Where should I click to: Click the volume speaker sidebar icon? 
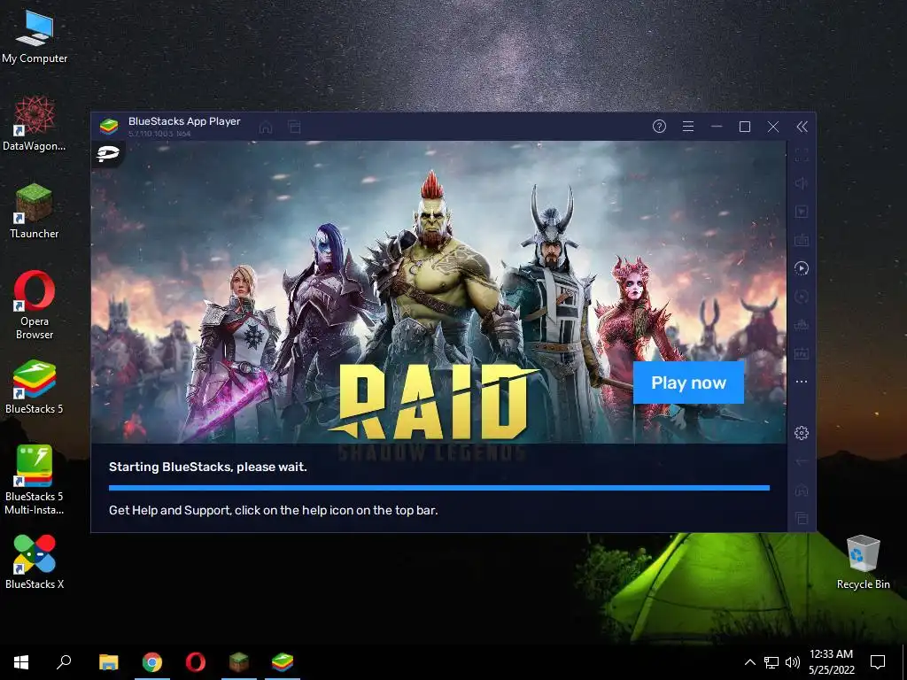801,183
